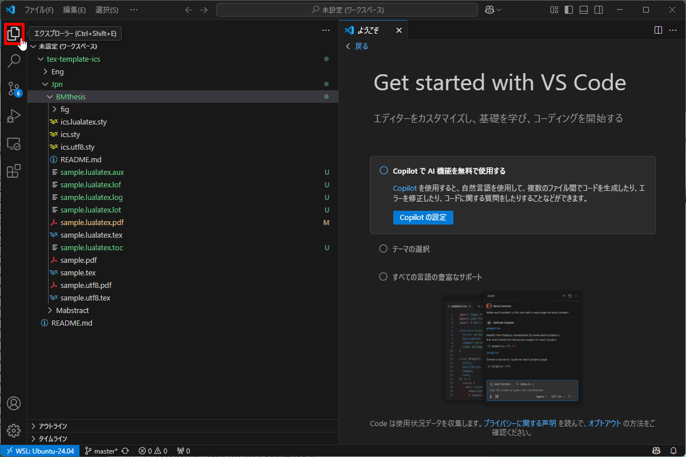Go back using the title bar left arrow
686x457 pixels.
pyautogui.click(x=189, y=10)
